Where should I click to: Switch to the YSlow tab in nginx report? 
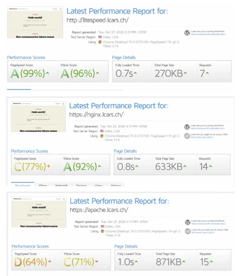coord(43,185)
